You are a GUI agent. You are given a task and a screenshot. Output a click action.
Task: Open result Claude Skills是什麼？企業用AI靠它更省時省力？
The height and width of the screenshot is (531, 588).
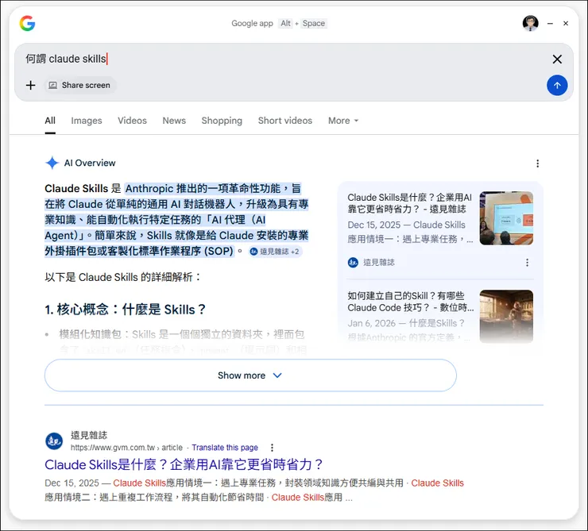(184, 464)
